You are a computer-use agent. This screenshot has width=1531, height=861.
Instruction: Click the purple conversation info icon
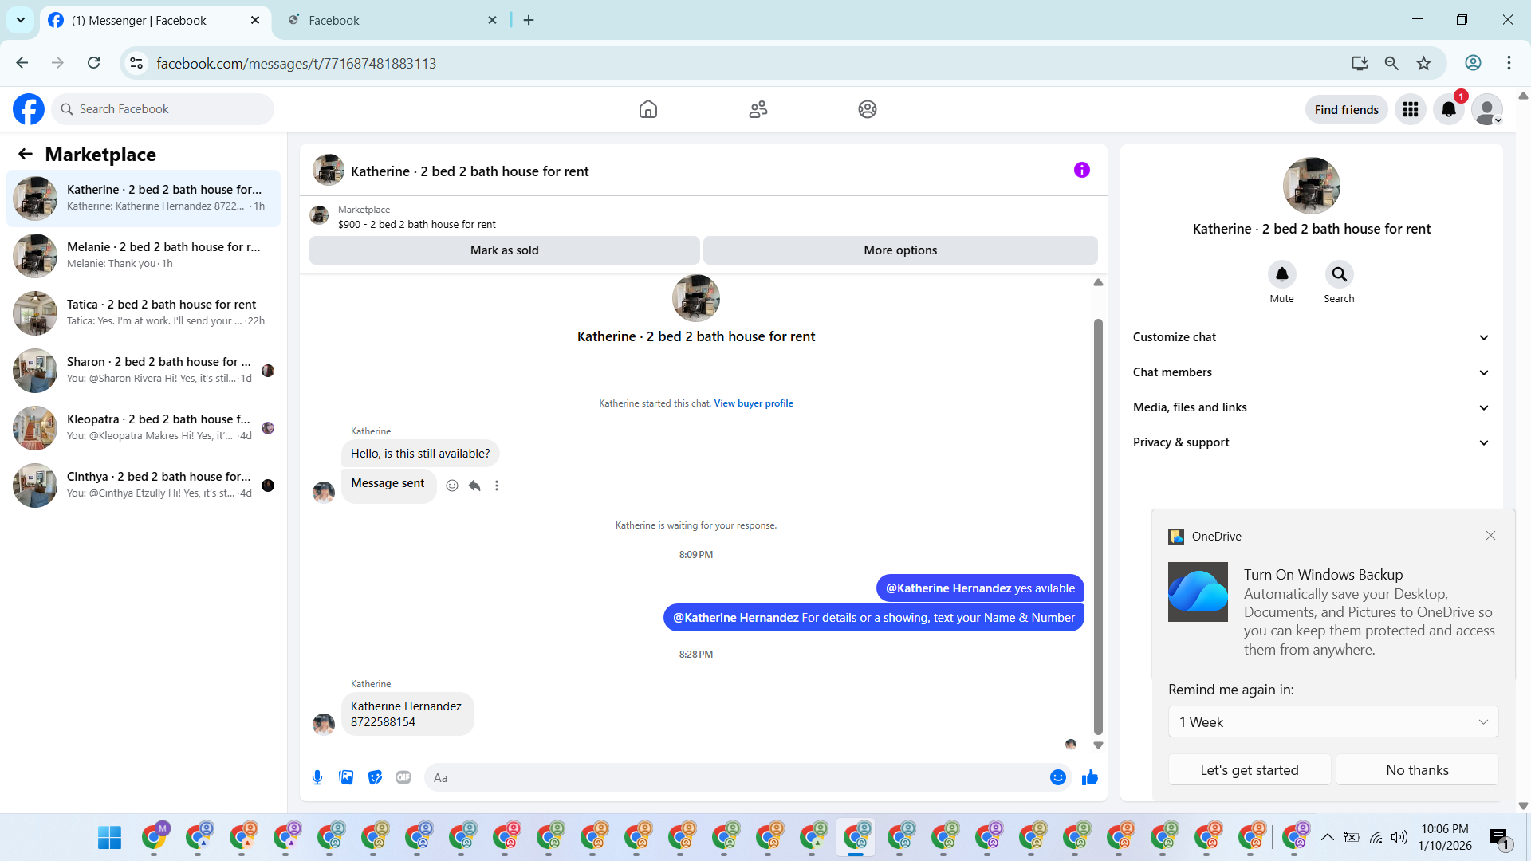1081,170
